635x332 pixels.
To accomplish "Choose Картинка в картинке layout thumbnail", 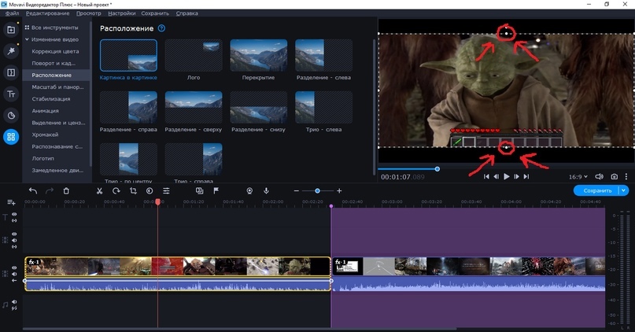I will pyautogui.click(x=128, y=56).
